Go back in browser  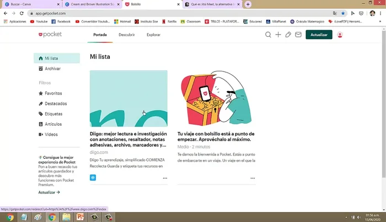[6, 13]
